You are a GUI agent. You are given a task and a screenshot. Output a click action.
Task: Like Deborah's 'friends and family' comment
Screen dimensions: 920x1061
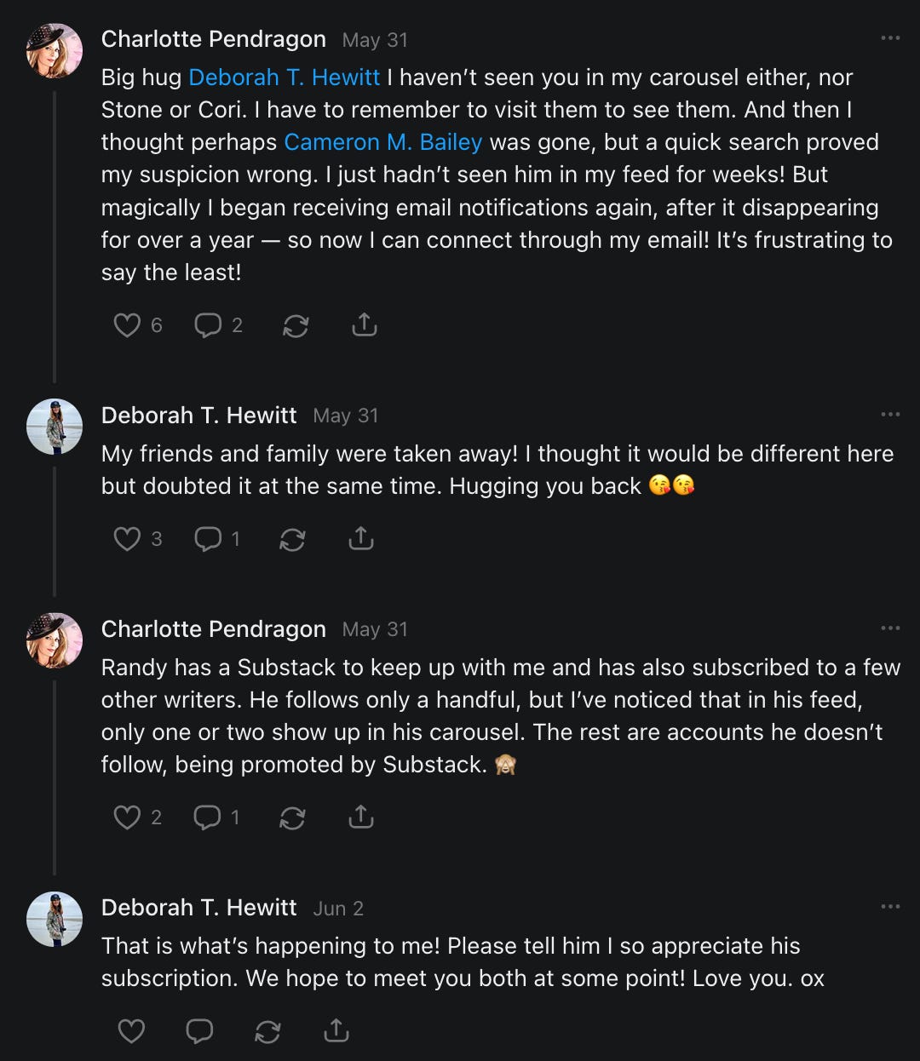[127, 539]
